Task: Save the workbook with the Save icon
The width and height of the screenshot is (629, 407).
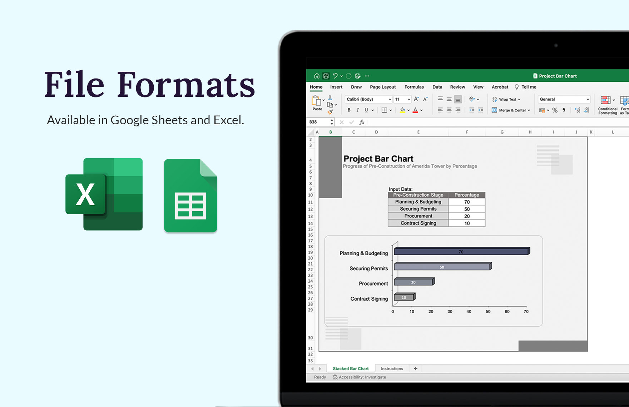Action: 326,76
